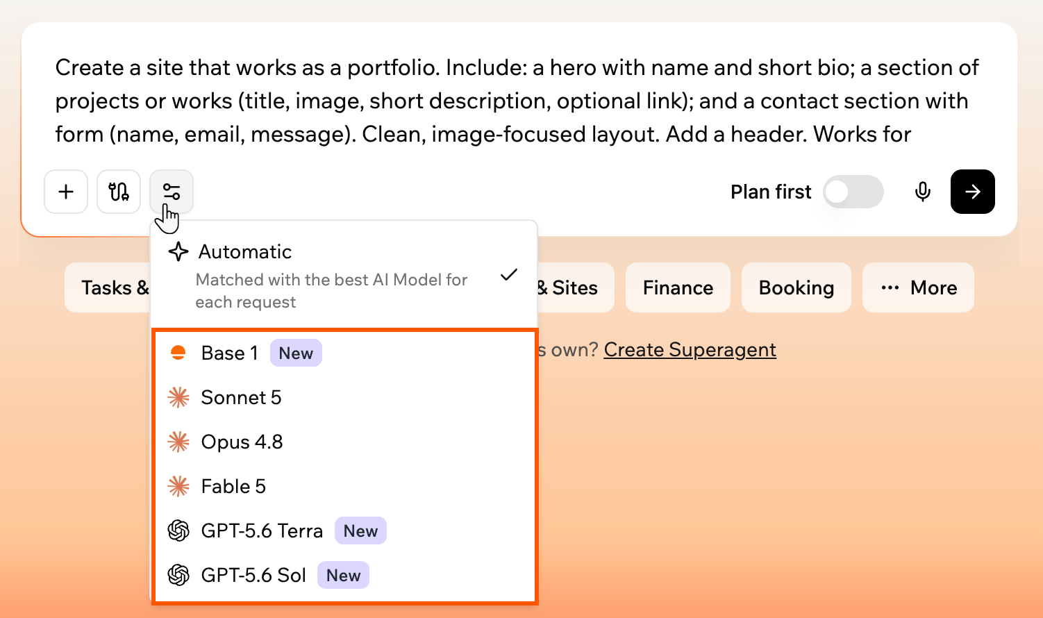
Task: Click the checkmark beside Automatic
Action: coord(509,274)
